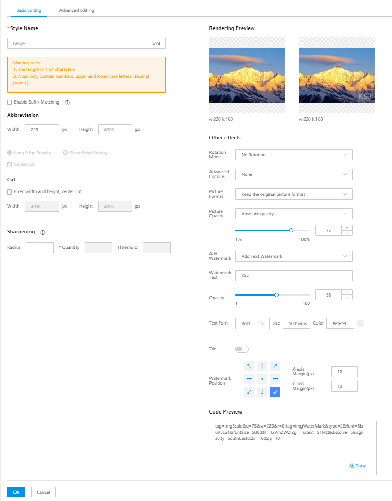Select middle-right watermark position arrow
Image resolution: width=392 pixels, height=501 pixels.
tap(275, 379)
